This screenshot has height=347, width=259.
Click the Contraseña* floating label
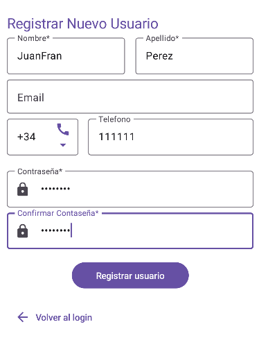click(x=40, y=171)
